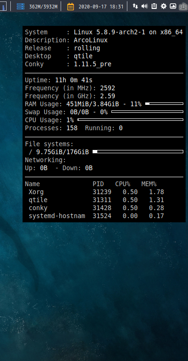Click the 362M/3932M memory readout
Image resolution: width=188 pixels, height=361 pixels.
[x=43, y=7]
